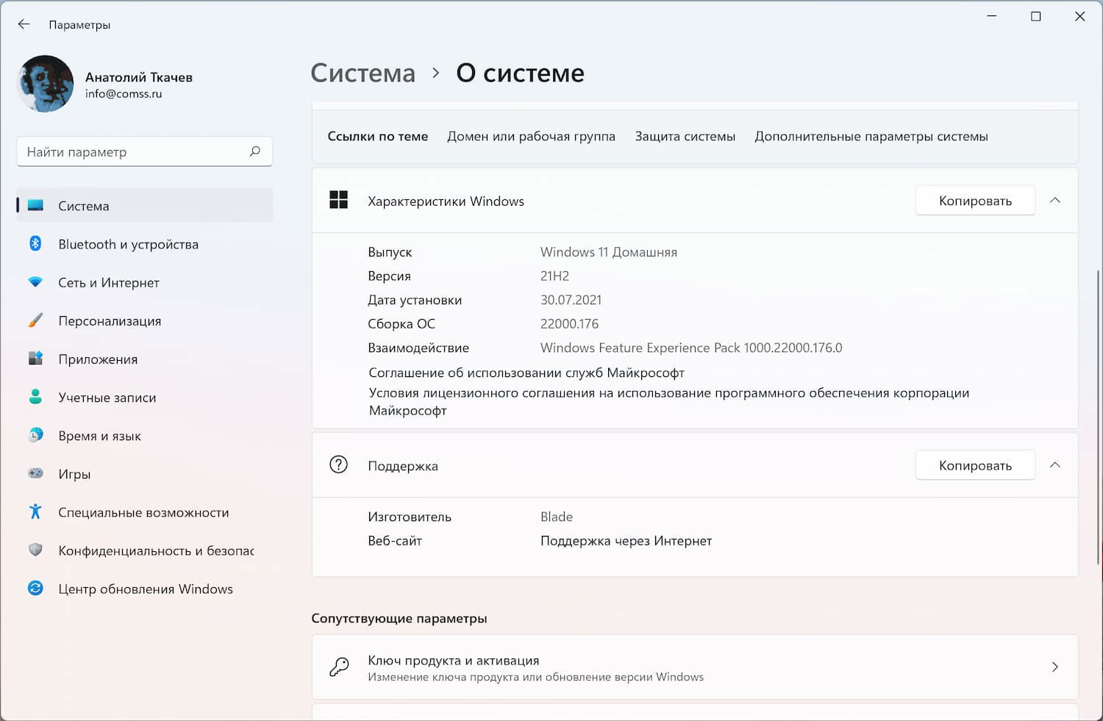The image size is (1103, 721).
Task: Open the Игры section
Action: coord(74,473)
